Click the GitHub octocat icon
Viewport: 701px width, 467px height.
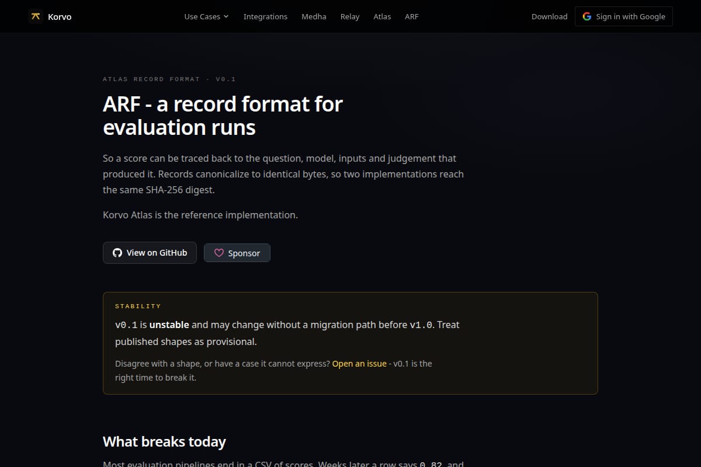(x=117, y=253)
